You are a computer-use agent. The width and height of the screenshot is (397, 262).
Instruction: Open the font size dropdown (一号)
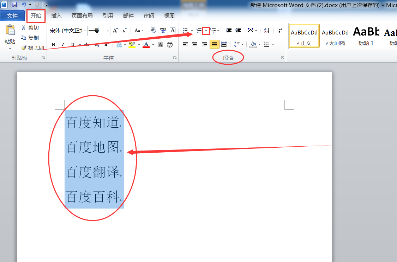[108, 31]
